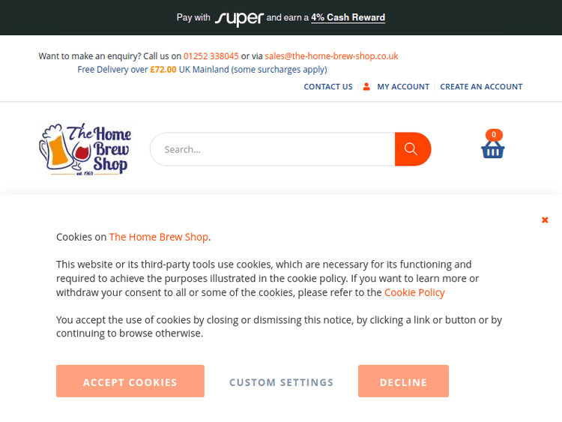This screenshot has height=422, width=562.
Task: Click the orange search magnifier button
Action: [411, 149]
